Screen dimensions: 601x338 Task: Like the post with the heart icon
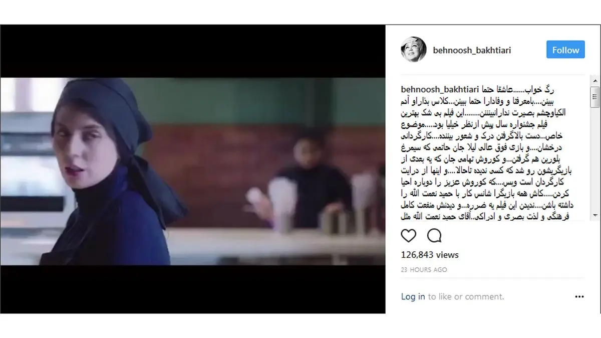(x=409, y=236)
